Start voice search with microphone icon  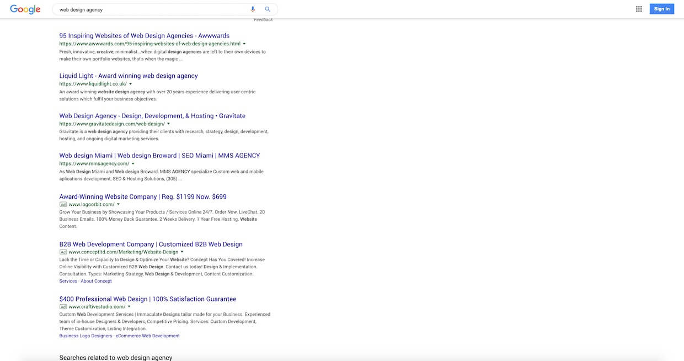point(253,9)
